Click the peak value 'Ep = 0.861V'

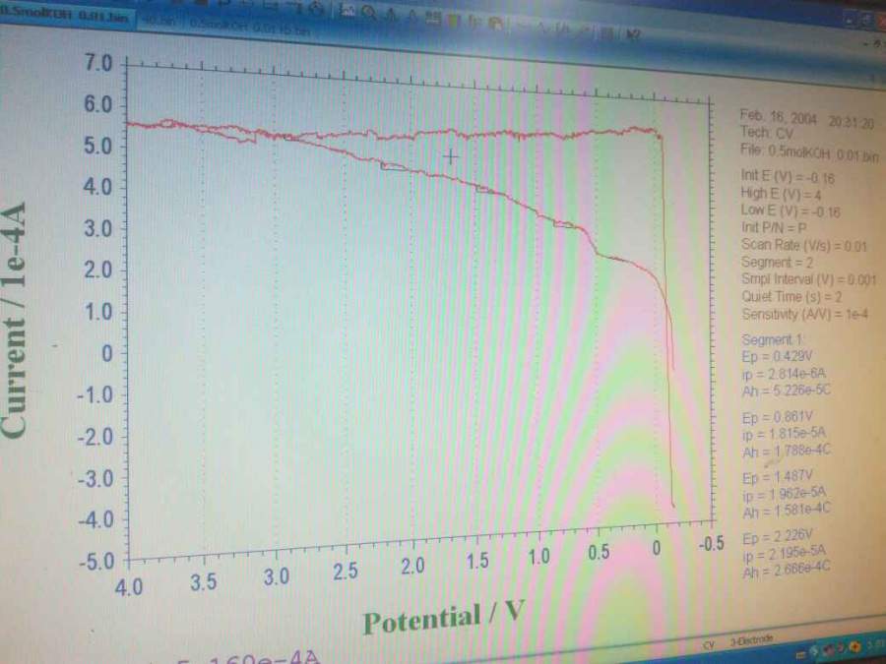777,418
